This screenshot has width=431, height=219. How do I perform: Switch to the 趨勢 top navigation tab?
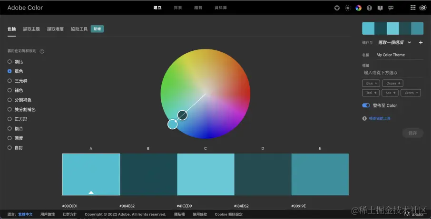(x=198, y=8)
